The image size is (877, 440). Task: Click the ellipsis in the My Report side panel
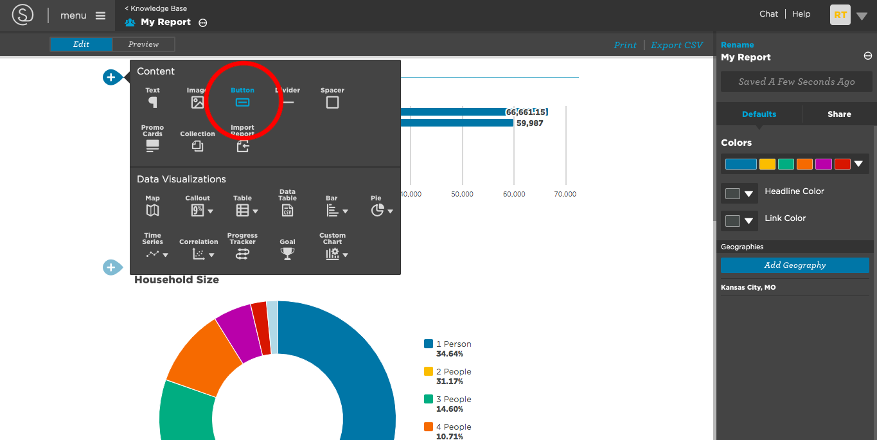coord(868,57)
